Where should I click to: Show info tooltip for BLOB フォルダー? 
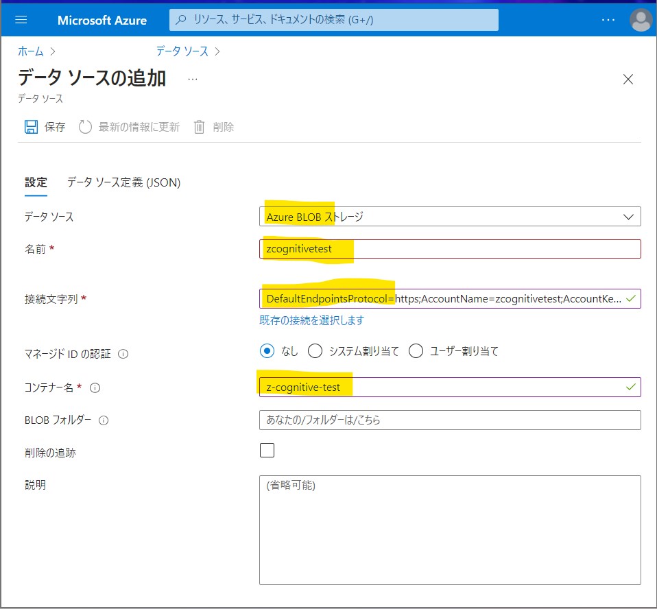point(104,420)
